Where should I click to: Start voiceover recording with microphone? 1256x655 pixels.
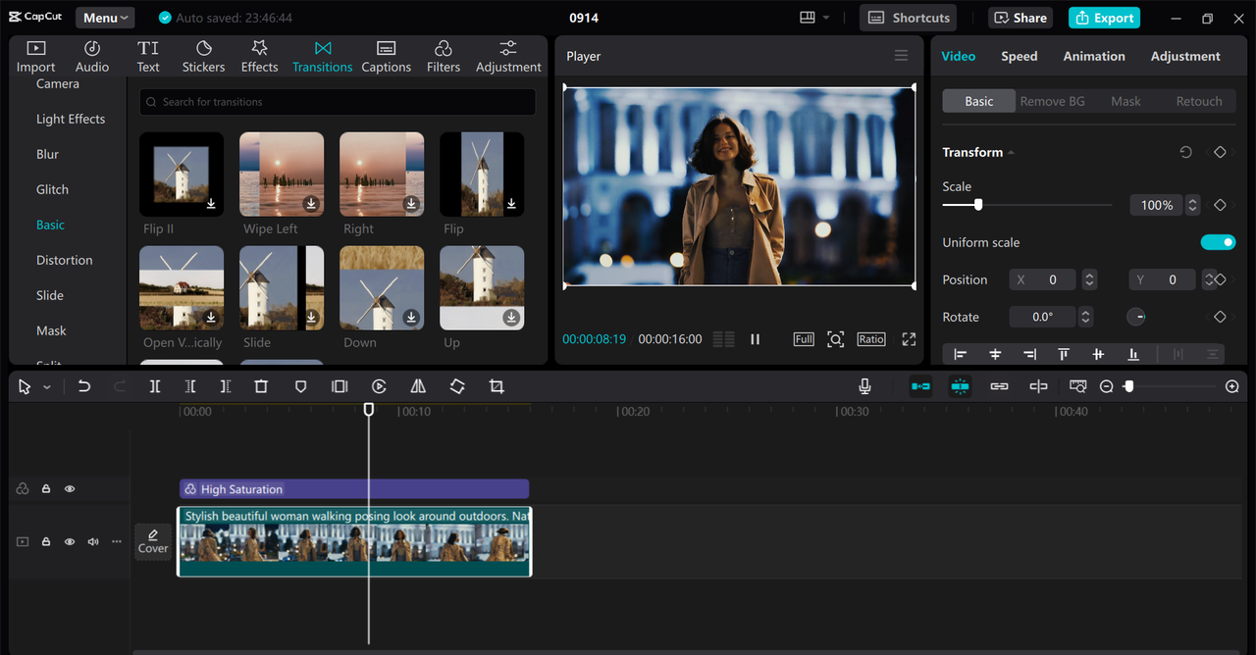click(864, 386)
